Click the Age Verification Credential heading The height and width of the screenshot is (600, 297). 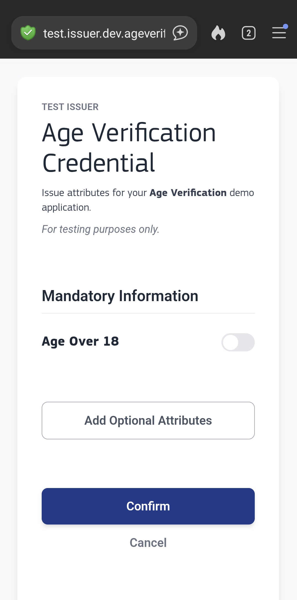(x=129, y=148)
